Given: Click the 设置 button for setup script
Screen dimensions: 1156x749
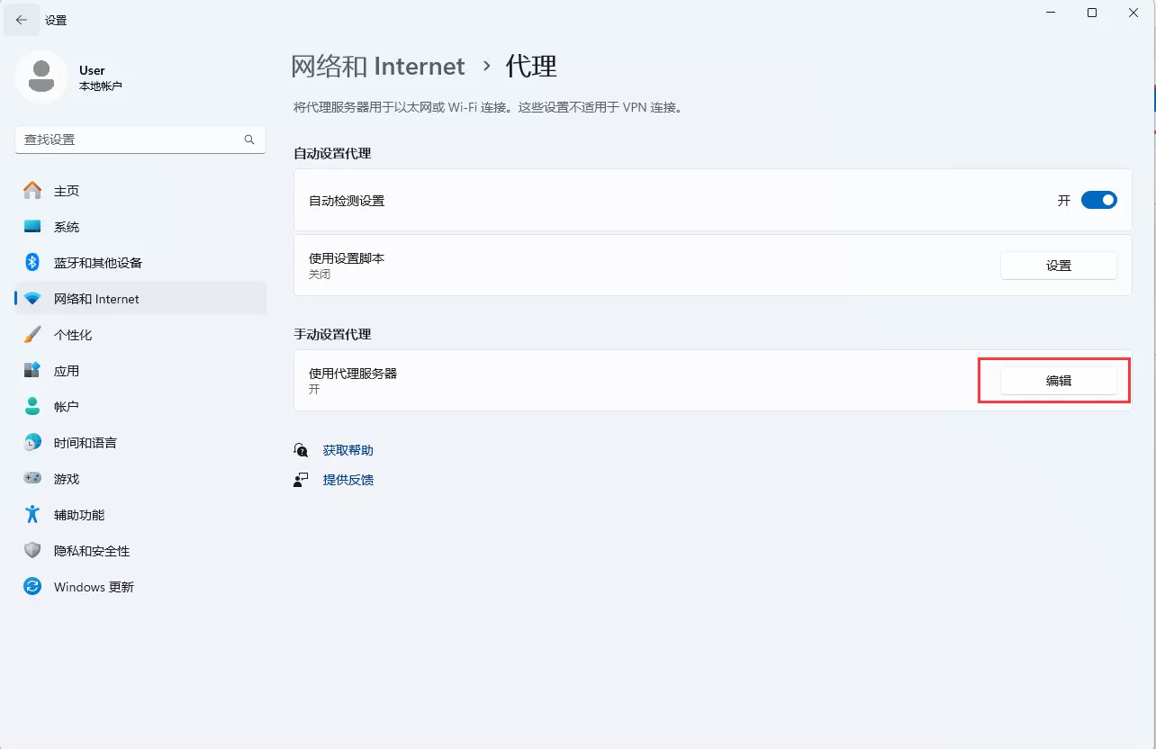Looking at the screenshot, I should point(1058,265).
